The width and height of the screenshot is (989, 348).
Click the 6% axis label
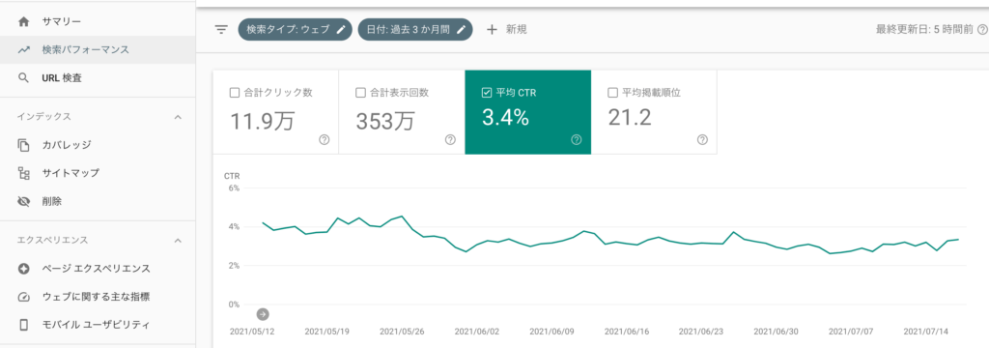(x=234, y=188)
